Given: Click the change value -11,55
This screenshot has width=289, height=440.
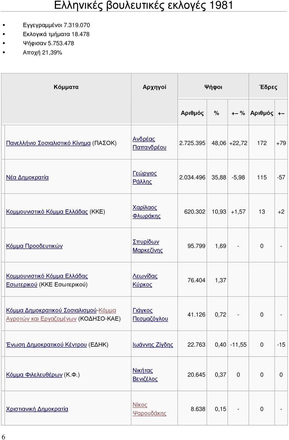Looking at the screenshot, I should 238,345.
